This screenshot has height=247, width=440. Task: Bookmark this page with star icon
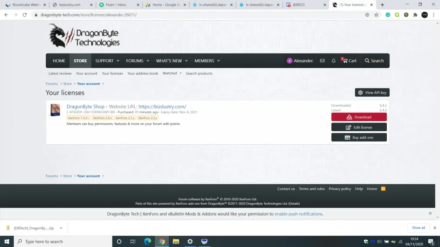tap(376, 14)
